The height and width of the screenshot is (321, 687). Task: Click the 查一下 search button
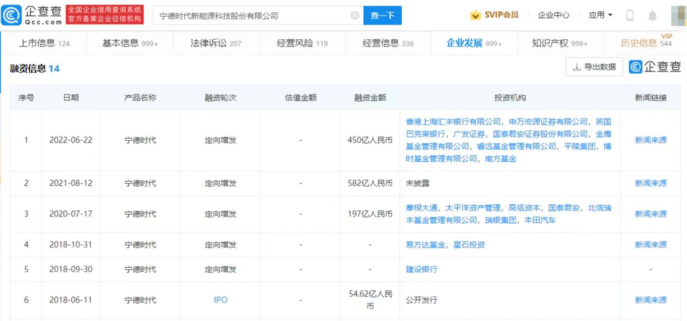click(383, 16)
